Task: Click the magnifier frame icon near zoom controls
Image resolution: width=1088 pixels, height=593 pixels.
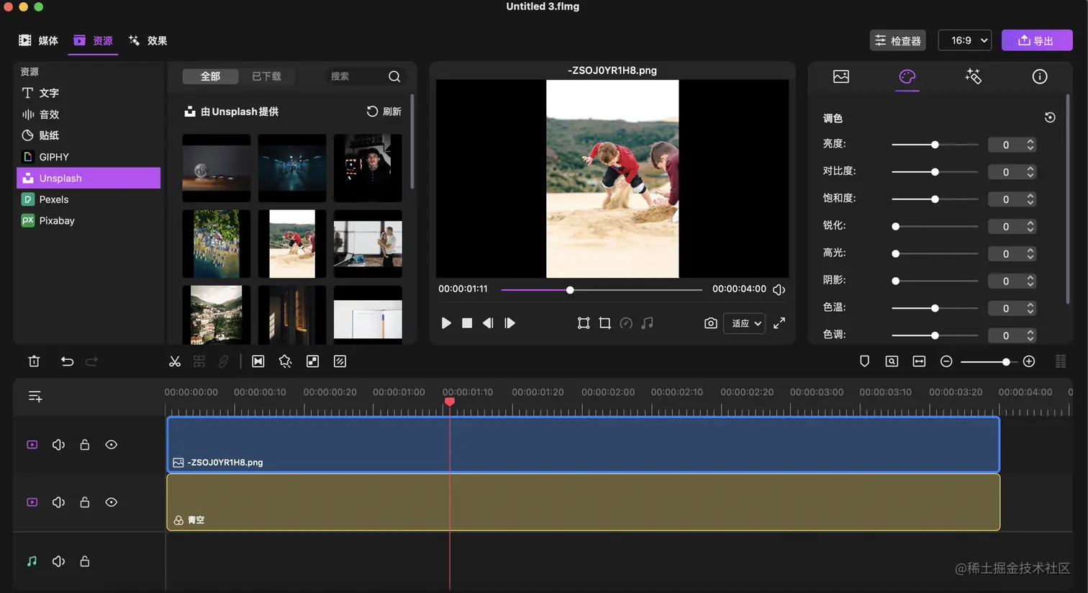Action: click(x=892, y=361)
